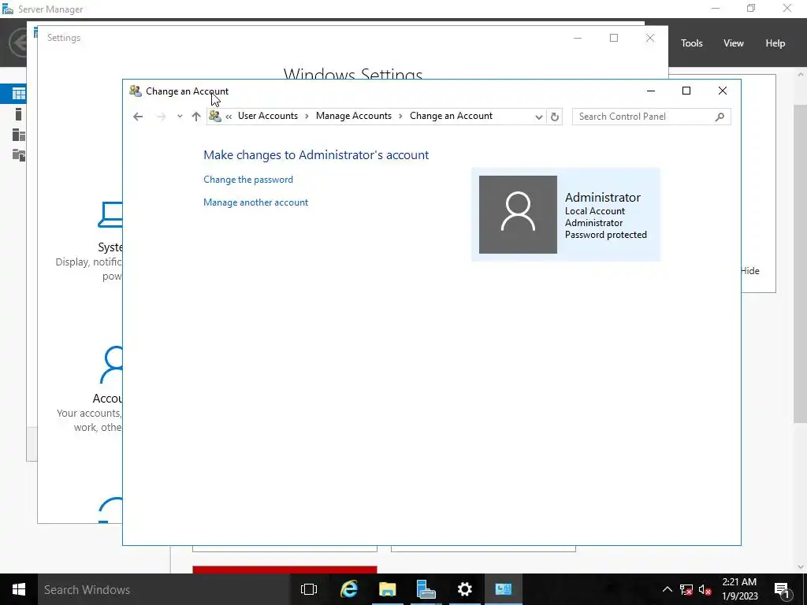Open the Tools menu in Server Manager
The width and height of the screenshot is (807, 605).
coord(692,43)
